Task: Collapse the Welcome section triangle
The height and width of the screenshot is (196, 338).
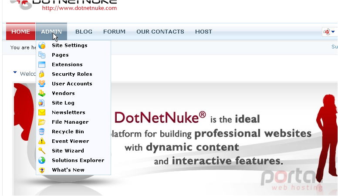Action: tap(15, 73)
